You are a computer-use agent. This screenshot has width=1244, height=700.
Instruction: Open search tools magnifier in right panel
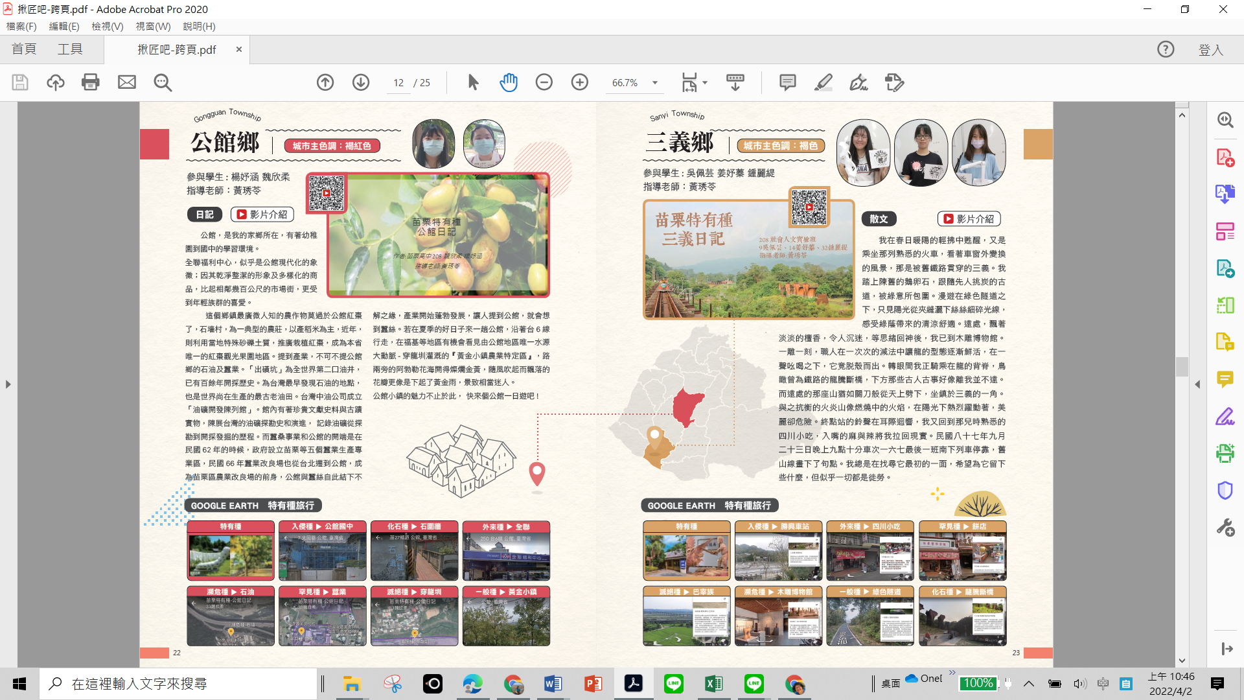click(x=1225, y=120)
